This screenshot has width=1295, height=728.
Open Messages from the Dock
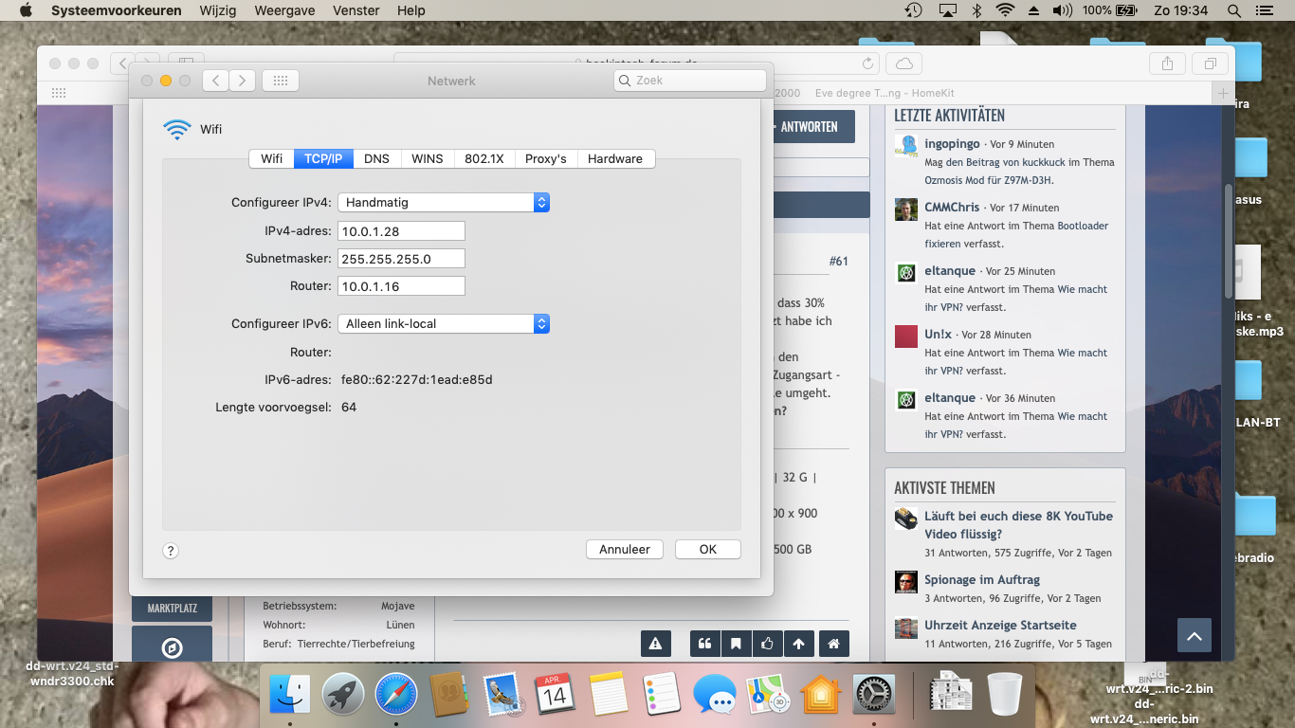[x=714, y=695]
